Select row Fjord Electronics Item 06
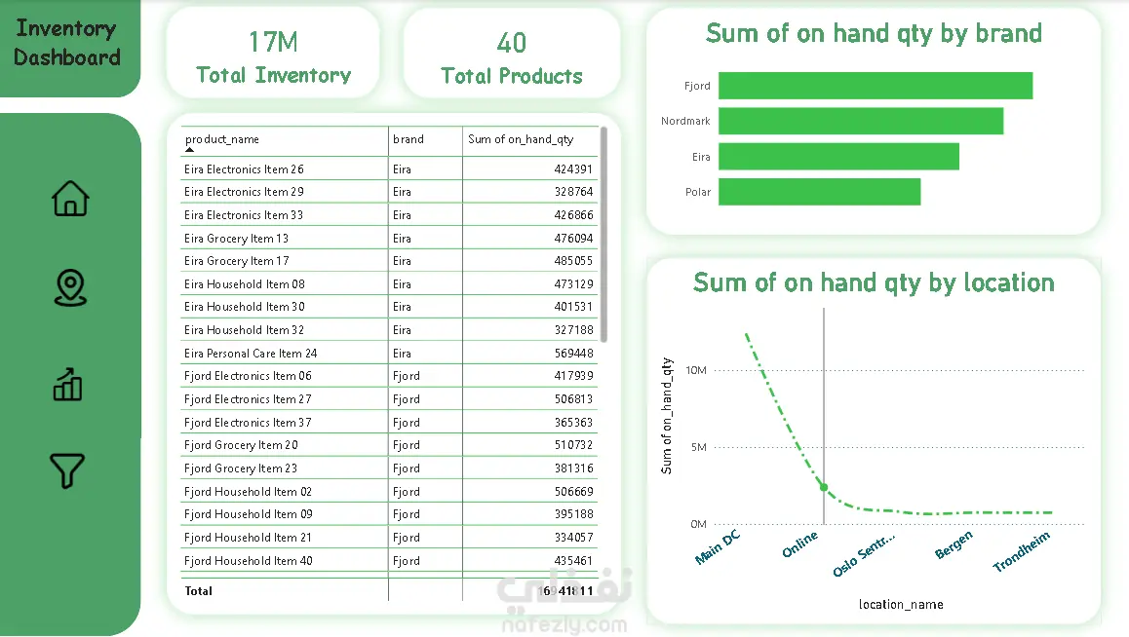Image resolution: width=1129 pixels, height=637 pixels. pyautogui.click(x=389, y=376)
